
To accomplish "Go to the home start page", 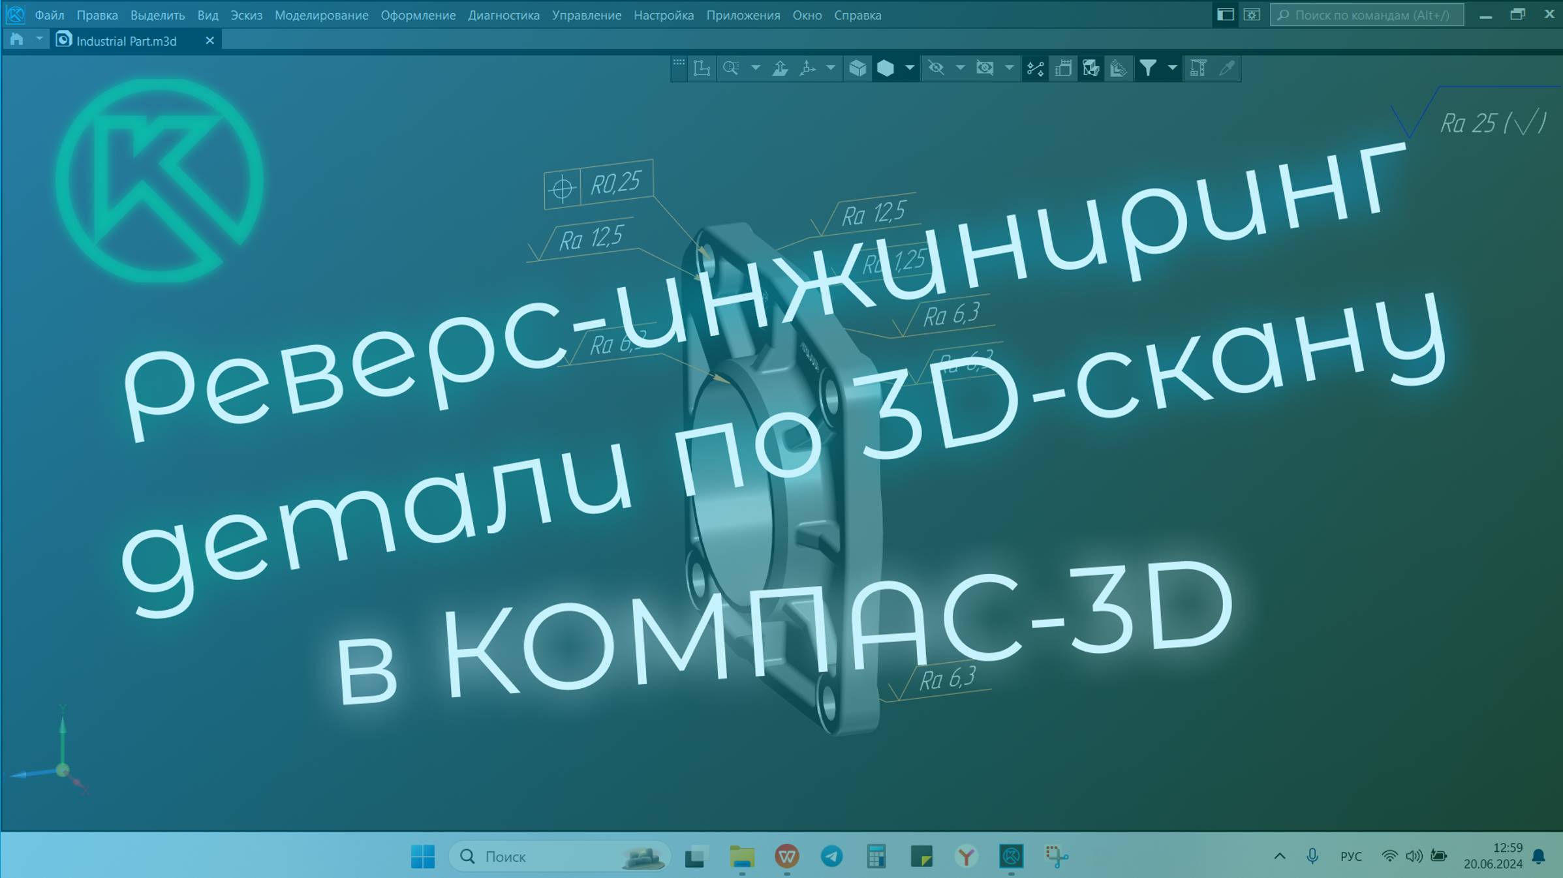I will point(17,40).
